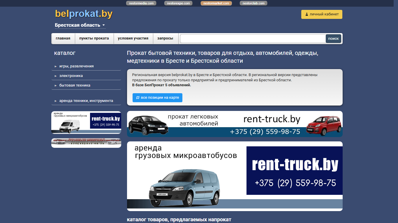
Task: Open the belprokat.by logo homepage
Action: 84,14
